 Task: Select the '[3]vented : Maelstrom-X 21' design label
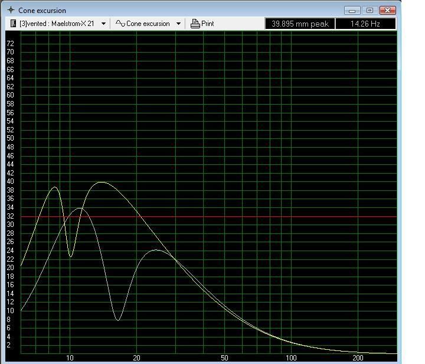[x=57, y=24]
